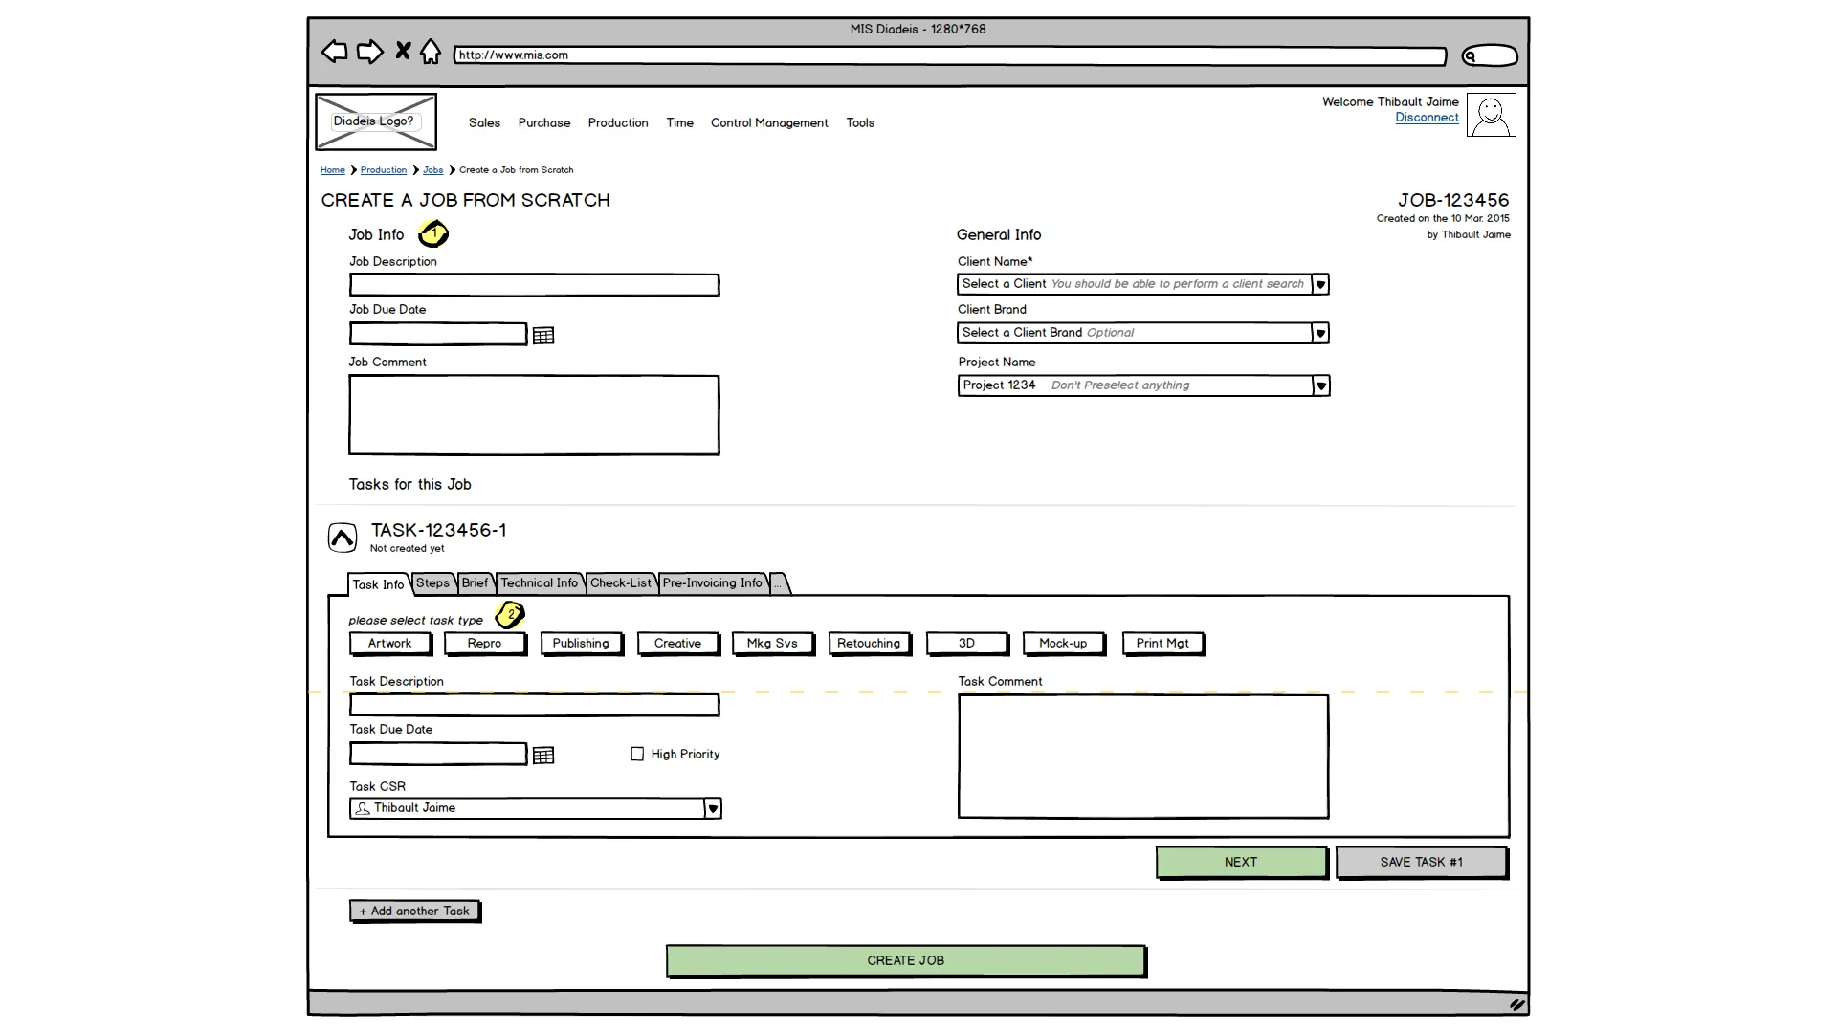Click the browser back arrow
Image resolution: width=1837 pixels, height=1033 pixels.
[334, 52]
